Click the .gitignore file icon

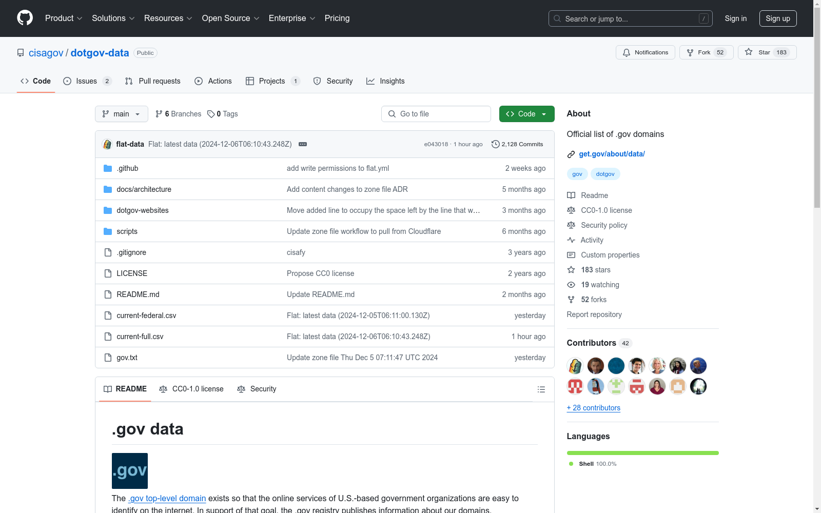pyautogui.click(x=108, y=252)
